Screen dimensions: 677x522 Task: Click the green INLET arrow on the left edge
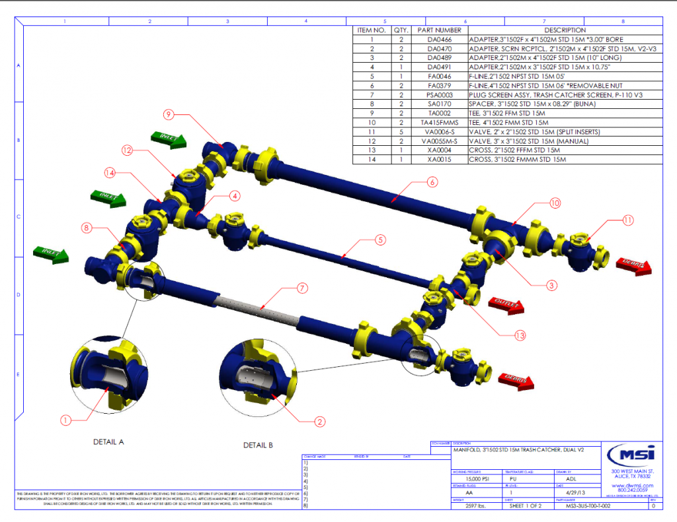click(x=50, y=253)
